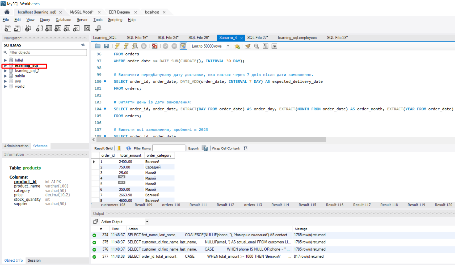This screenshot has height=265, width=455.
Task: Refresh the SCHEMAS list
Action: point(83,45)
